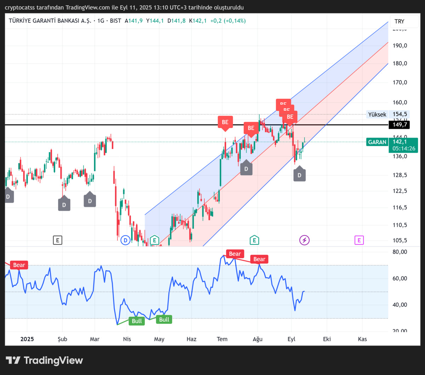Open the green E earnings icon near May

pos(154,241)
